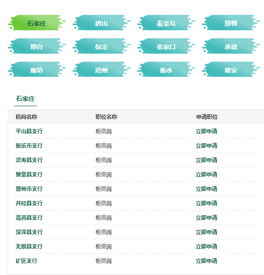The image size is (264, 275).
Task: Open the 矿区支行 branch link
Action: coord(26,261)
